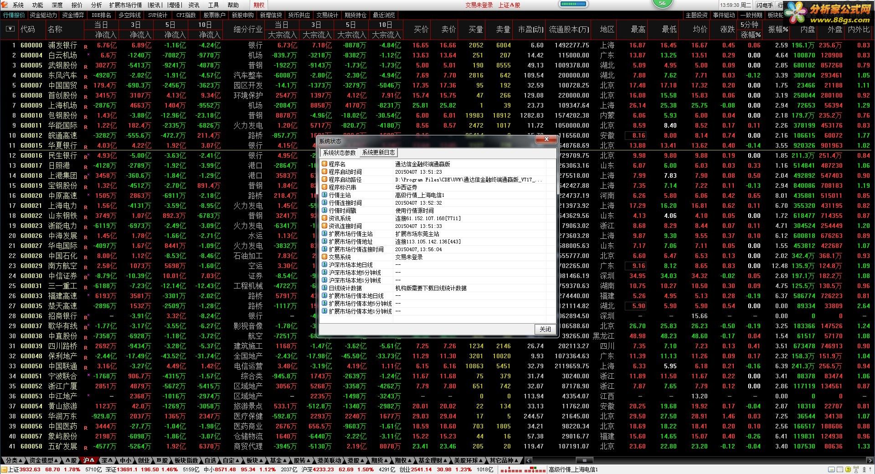This screenshot has height=474, width=875.
Task: Click the 期权 tab in title bar
Action: point(259,5)
